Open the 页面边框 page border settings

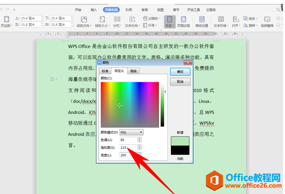(x=184, y=21)
